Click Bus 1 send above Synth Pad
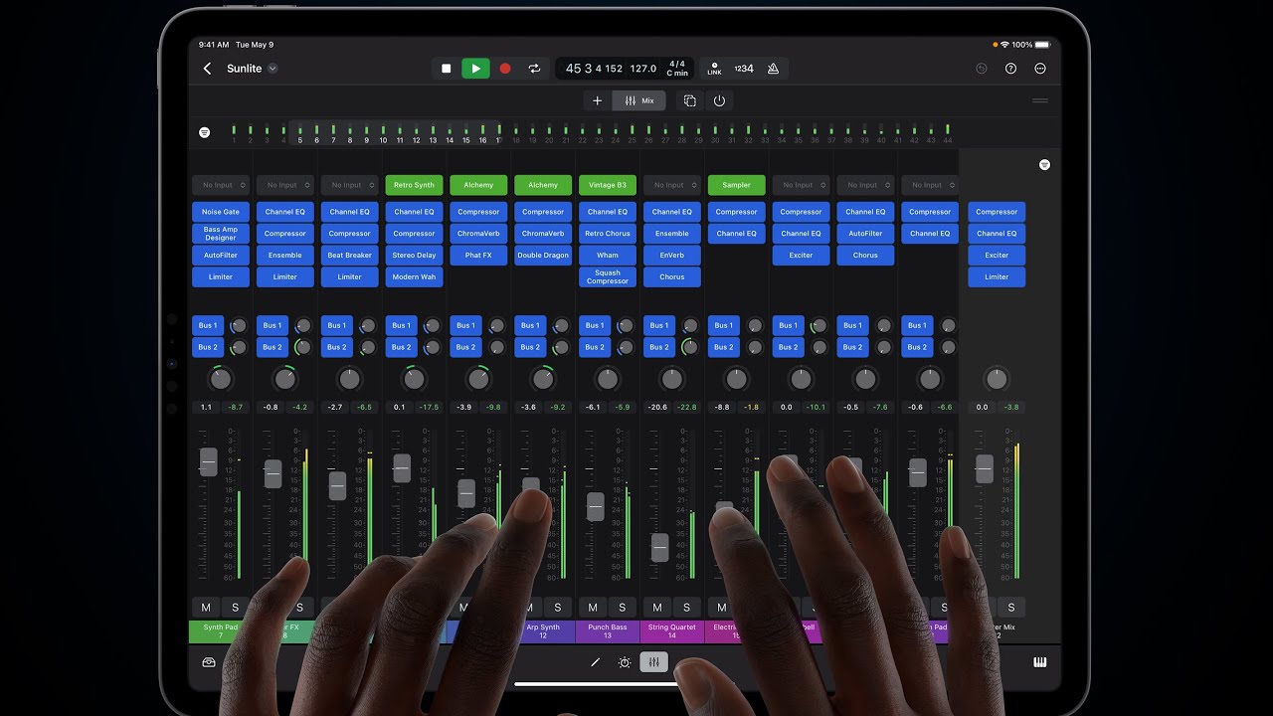 (208, 325)
